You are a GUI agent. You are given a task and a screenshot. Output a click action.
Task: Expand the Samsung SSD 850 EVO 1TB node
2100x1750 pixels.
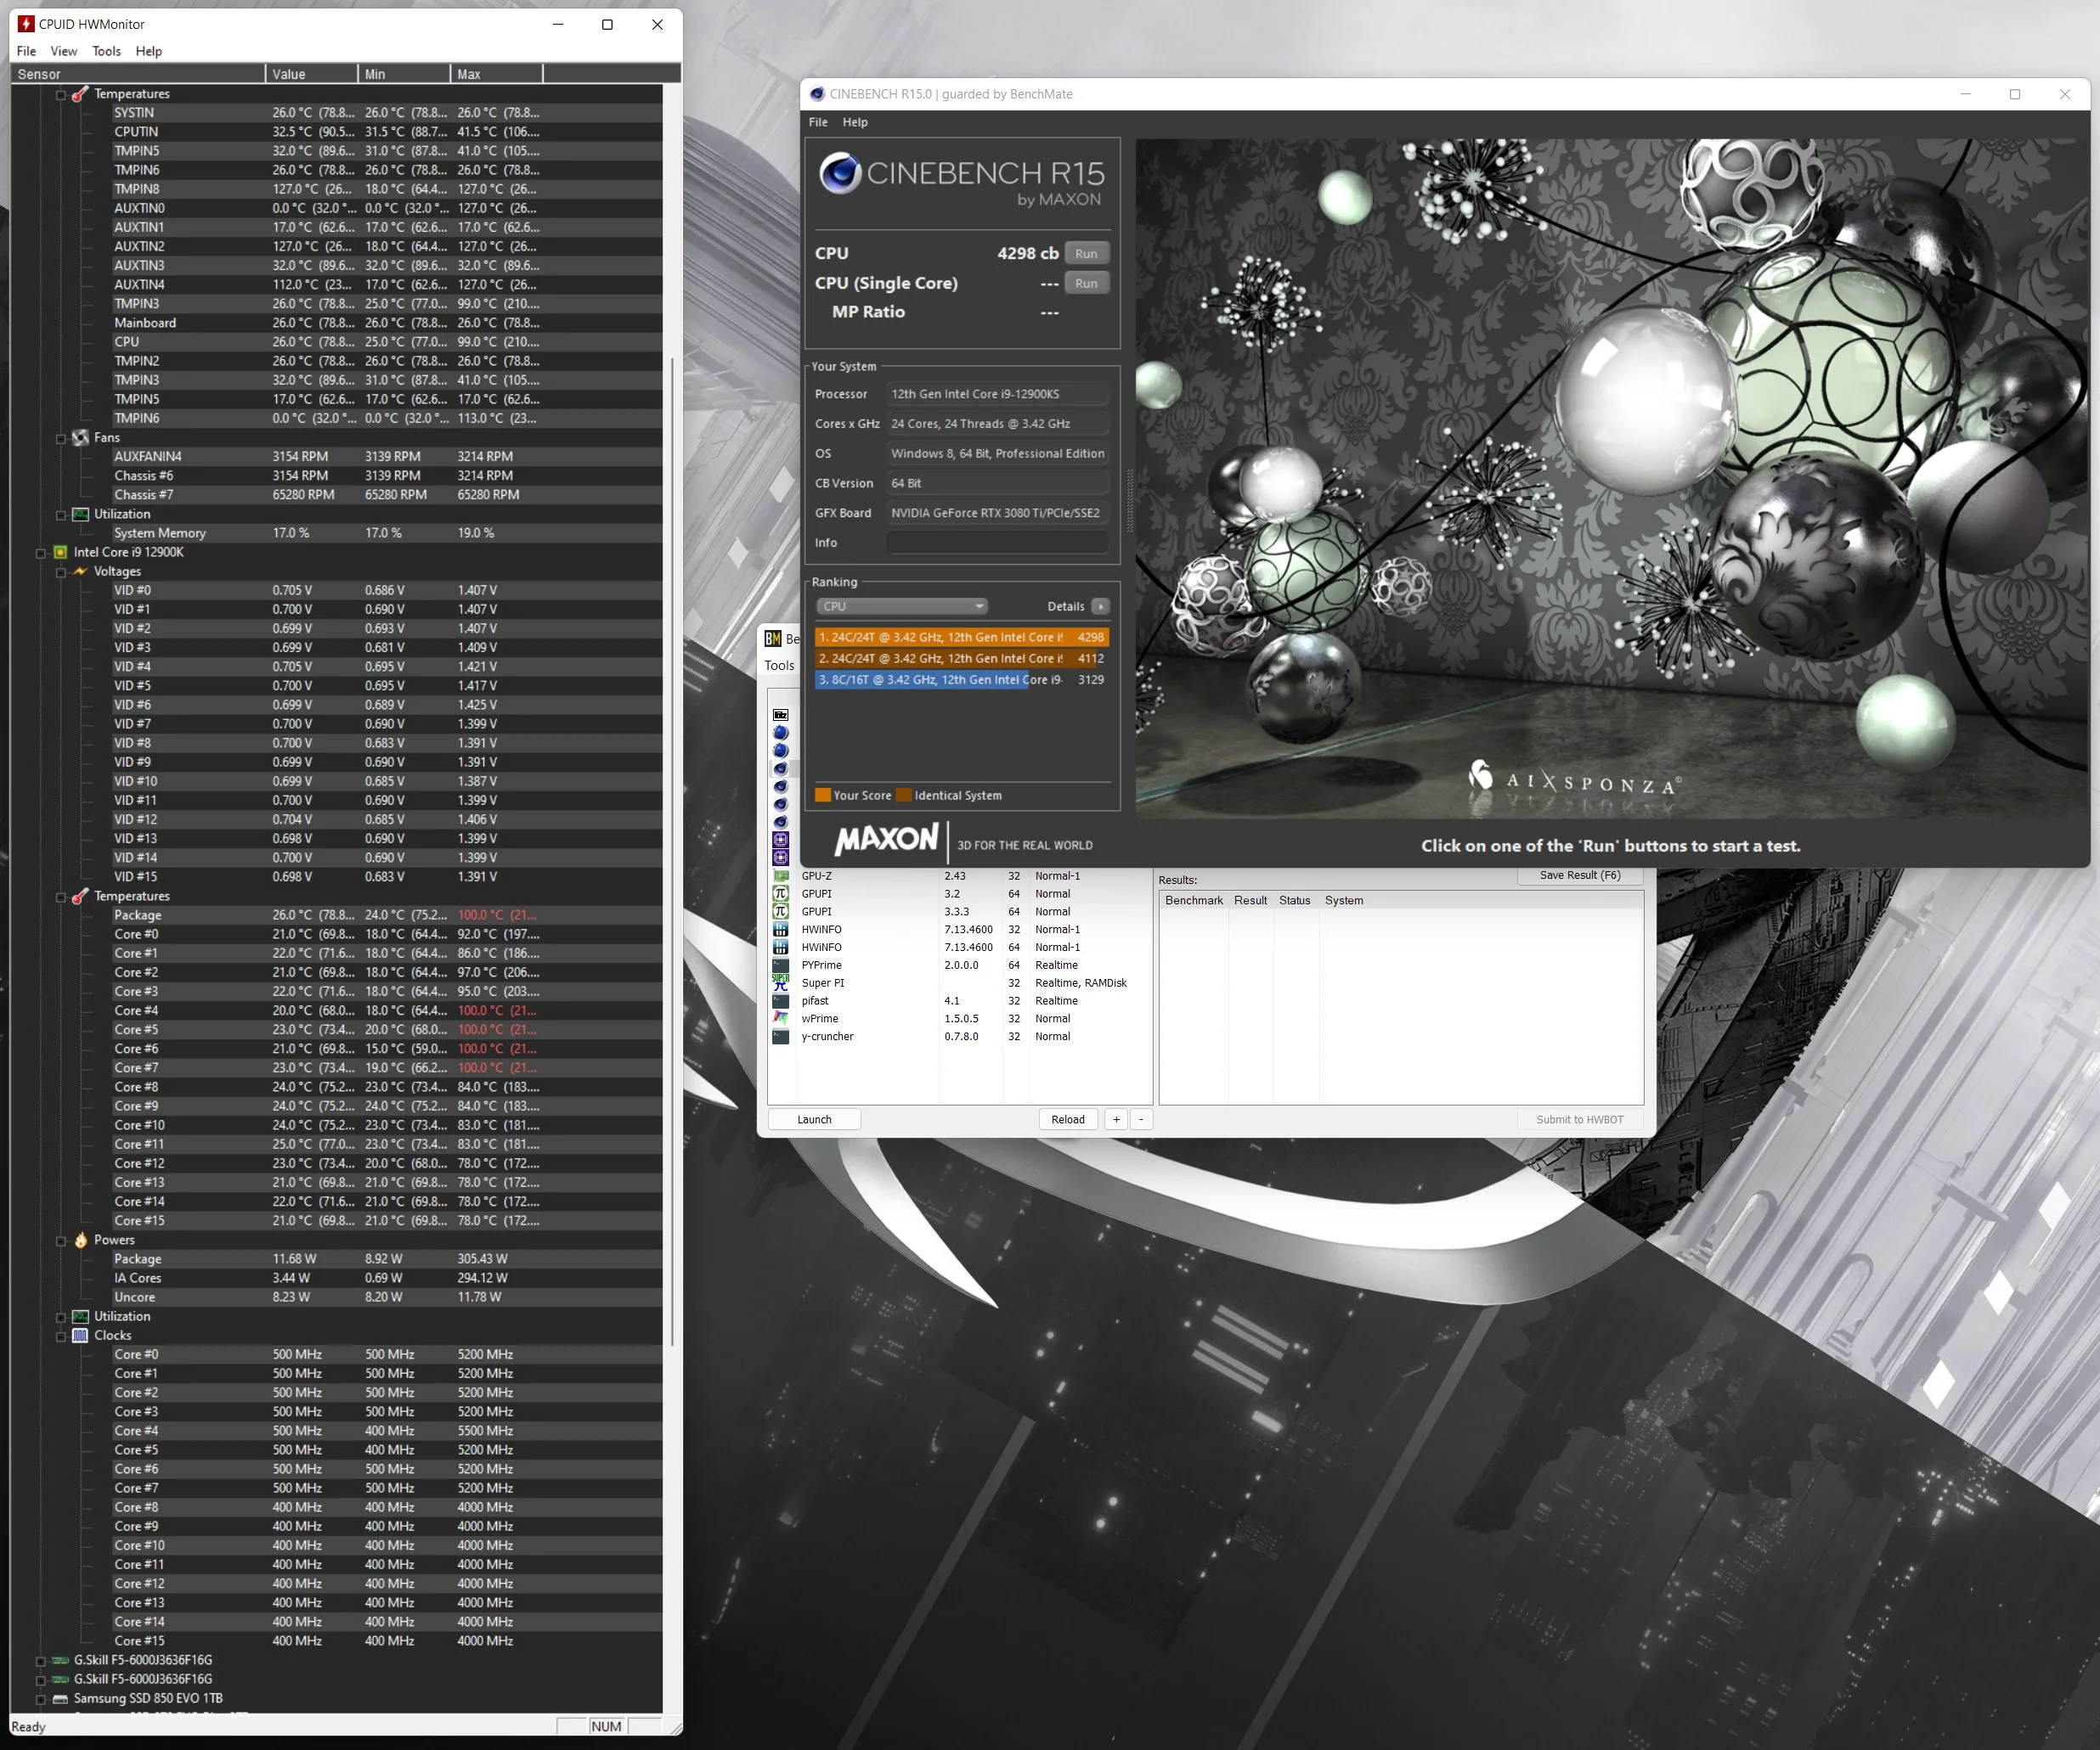click(x=41, y=1700)
